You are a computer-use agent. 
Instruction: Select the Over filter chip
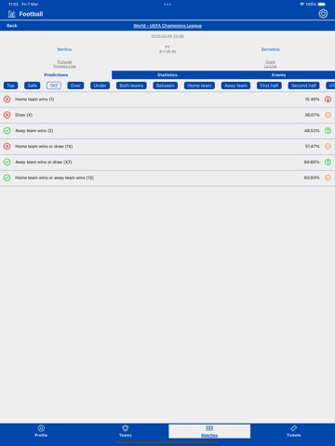pos(75,85)
